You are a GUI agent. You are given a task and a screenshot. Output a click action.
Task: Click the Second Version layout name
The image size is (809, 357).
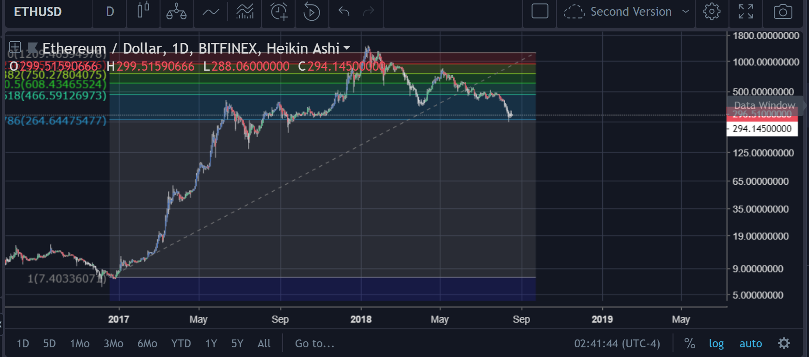click(x=631, y=12)
